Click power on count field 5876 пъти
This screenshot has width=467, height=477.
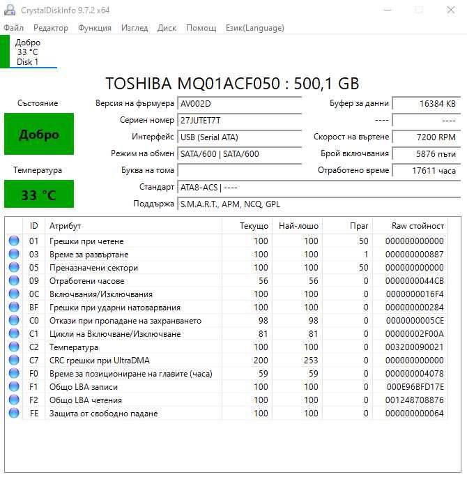tap(427, 154)
